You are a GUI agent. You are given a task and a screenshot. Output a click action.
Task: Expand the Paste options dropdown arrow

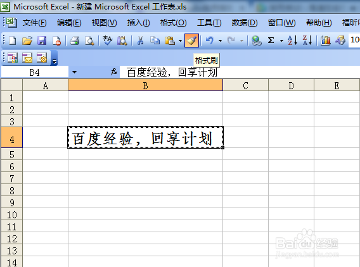point(180,40)
